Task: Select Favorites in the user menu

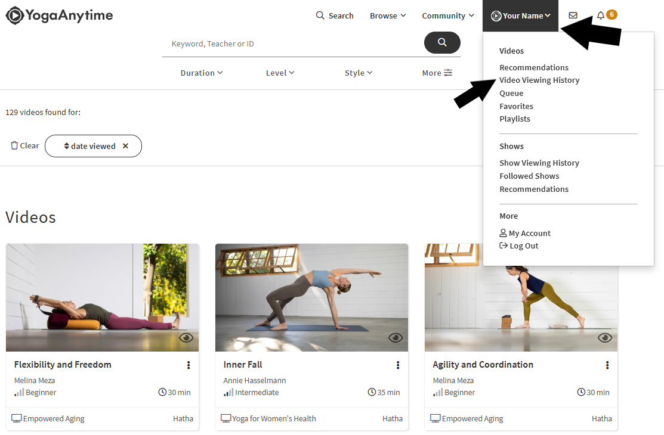Action: [x=516, y=106]
